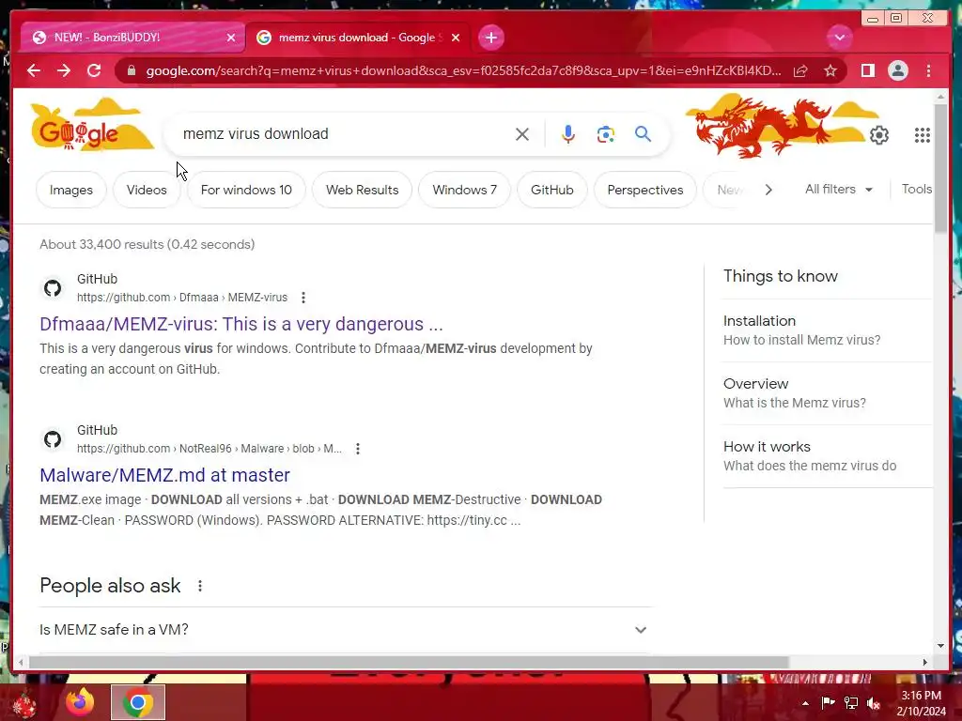962x721 pixels.
Task: Filter results by Images
Action: [x=71, y=190]
